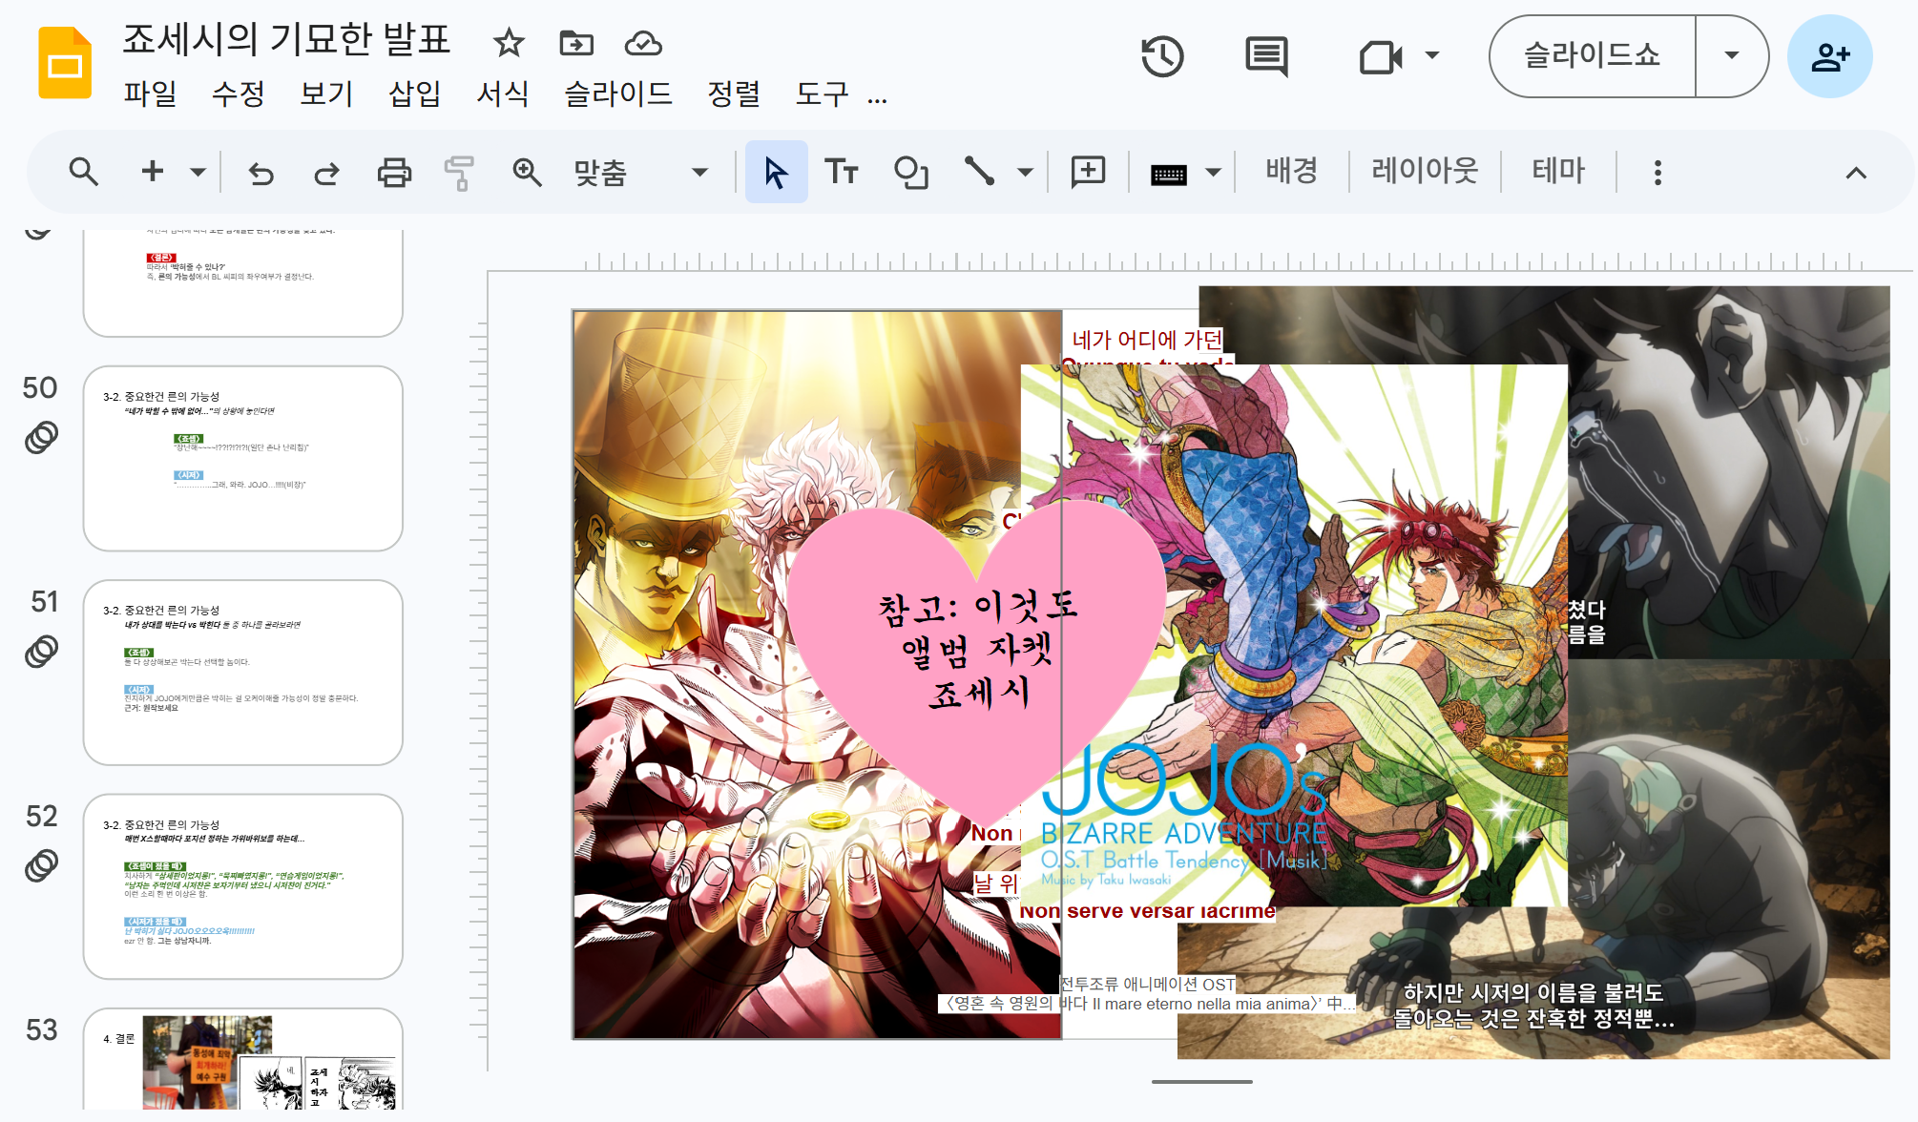Open the Google Slides home icon
This screenshot has width=1918, height=1122.
(65, 64)
